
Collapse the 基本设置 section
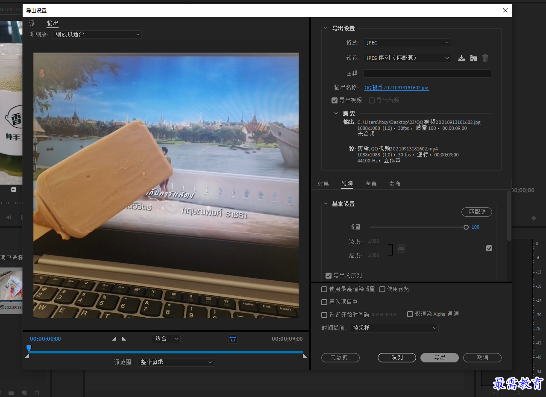[326, 204]
